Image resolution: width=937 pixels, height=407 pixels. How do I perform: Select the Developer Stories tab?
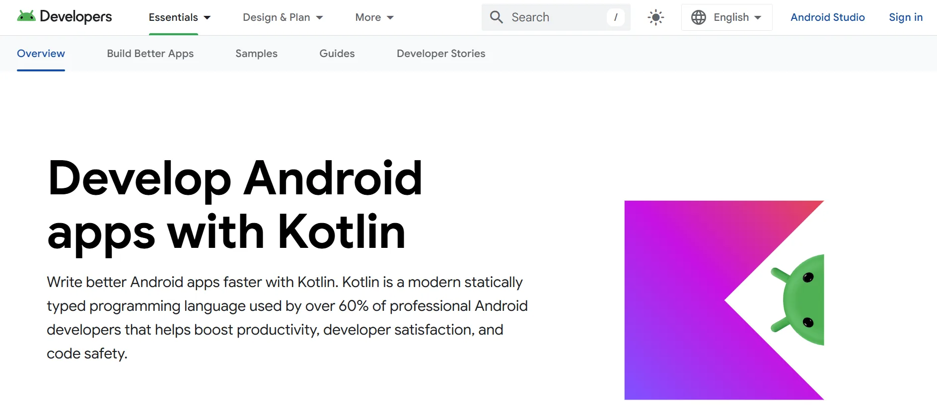click(441, 54)
